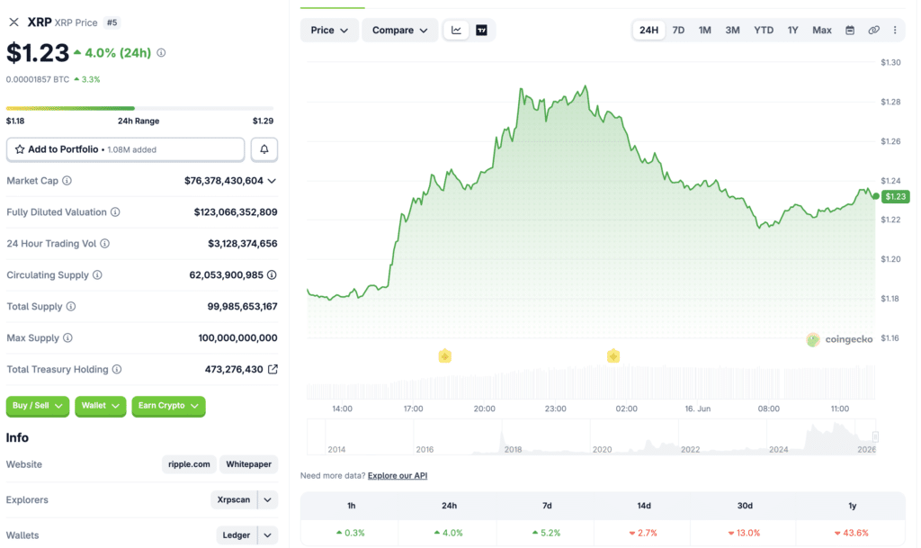Open external link icon beside 473,276,430
The image size is (921, 548).
pyautogui.click(x=273, y=369)
